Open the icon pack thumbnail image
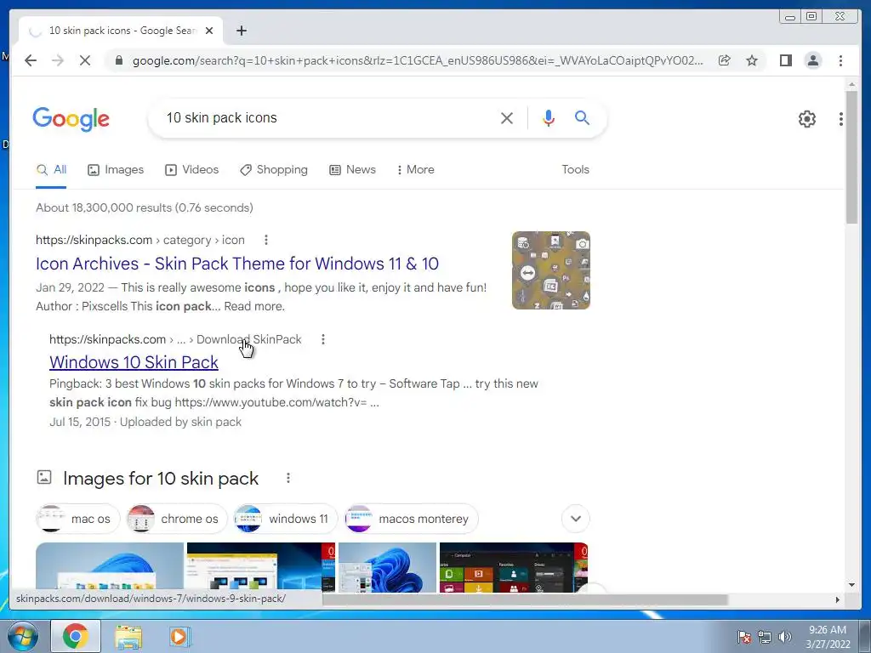This screenshot has height=653, width=871. pyautogui.click(x=551, y=270)
